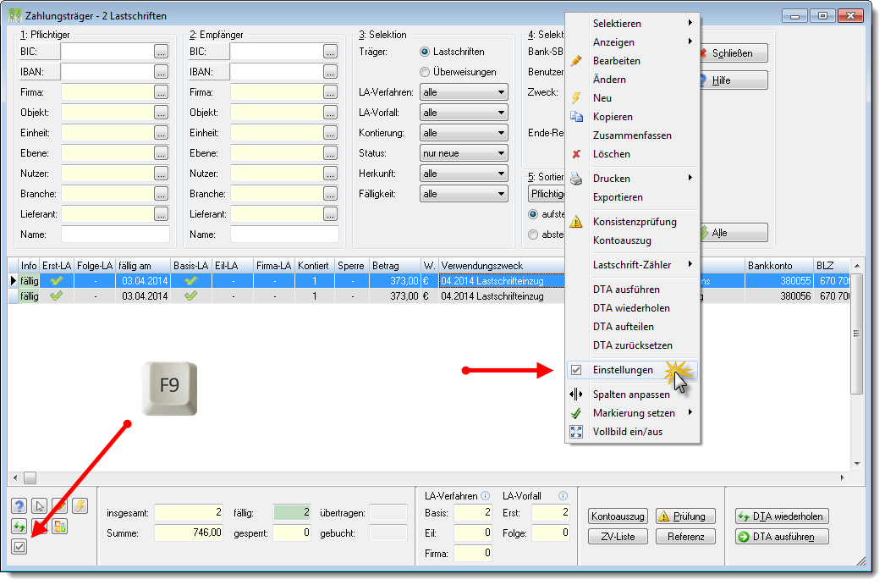
Task: Click the Hilfe button
Action: point(734,80)
